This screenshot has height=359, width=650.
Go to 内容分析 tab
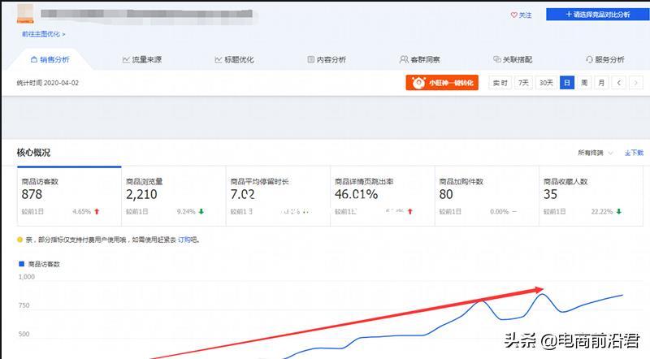pyautogui.click(x=327, y=59)
